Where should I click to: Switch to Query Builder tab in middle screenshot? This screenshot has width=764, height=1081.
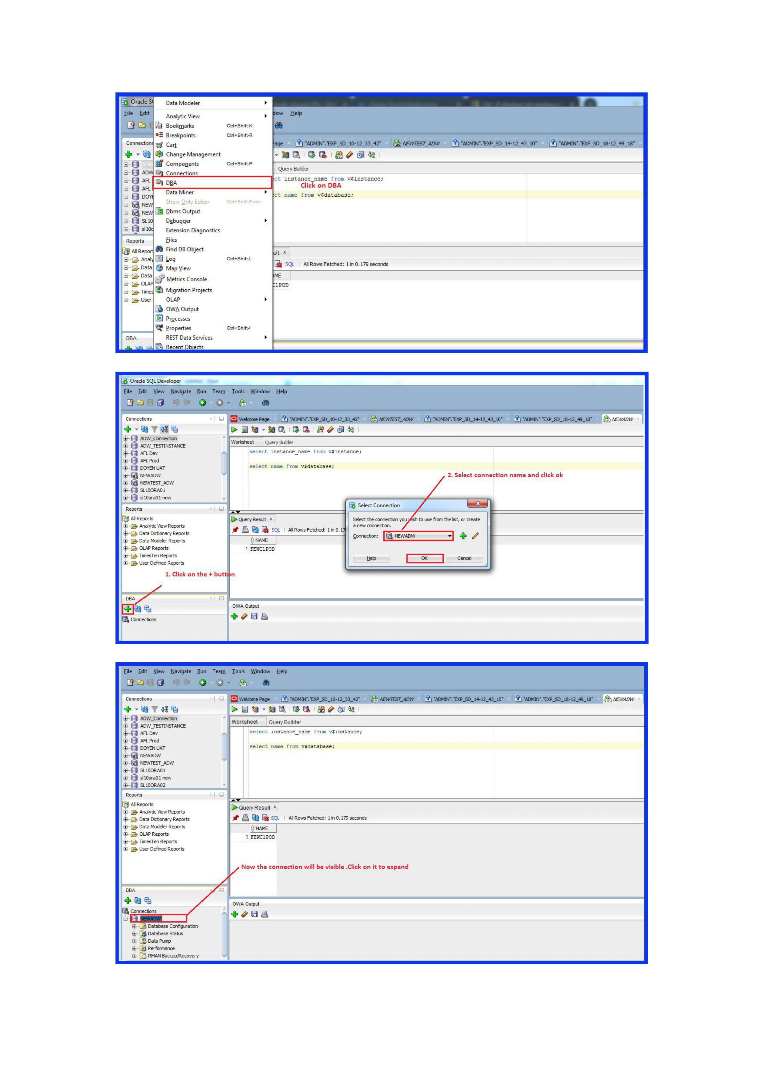(279, 442)
